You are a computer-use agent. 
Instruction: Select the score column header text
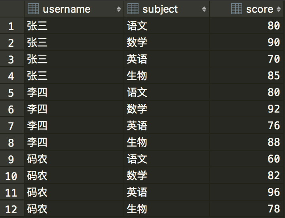click(260, 9)
